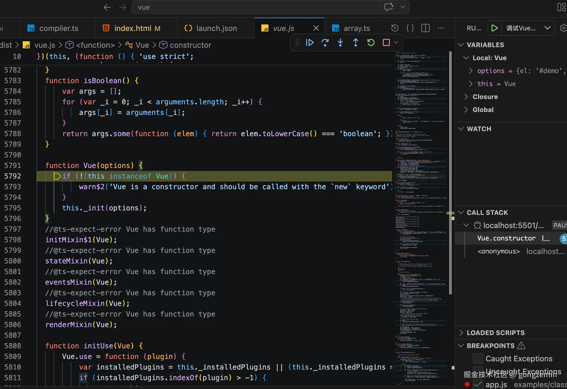This screenshot has height=389, width=567.
Task: Enable Caught Exceptions breakpoint checkbox
Action: coord(478,359)
